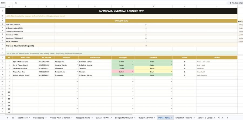The width and height of the screenshot is (243, 120).
Task: Open Resepsi & Pesta tab arrow
Action: pyautogui.click(x=92, y=118)
